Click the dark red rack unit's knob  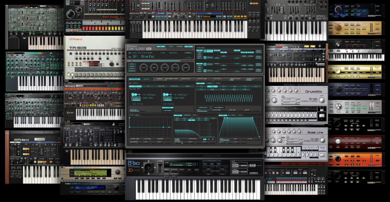click(337, 141)
